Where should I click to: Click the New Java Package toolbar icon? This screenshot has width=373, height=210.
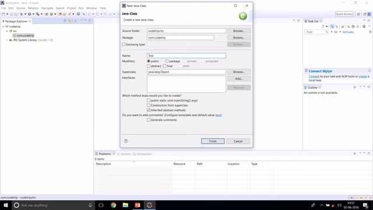pos(47,14)
